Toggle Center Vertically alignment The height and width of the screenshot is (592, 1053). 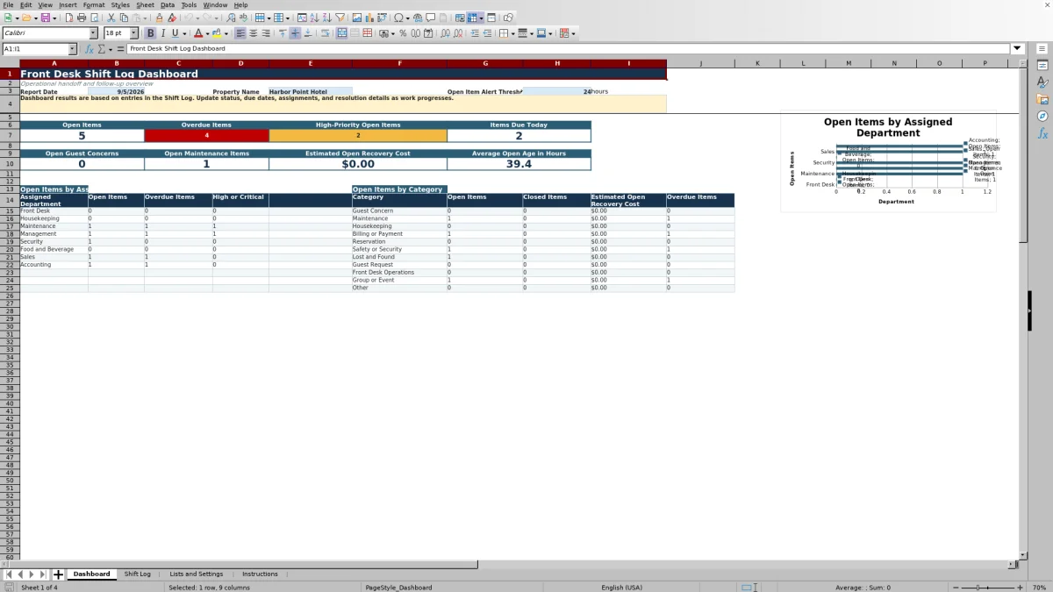295,33
